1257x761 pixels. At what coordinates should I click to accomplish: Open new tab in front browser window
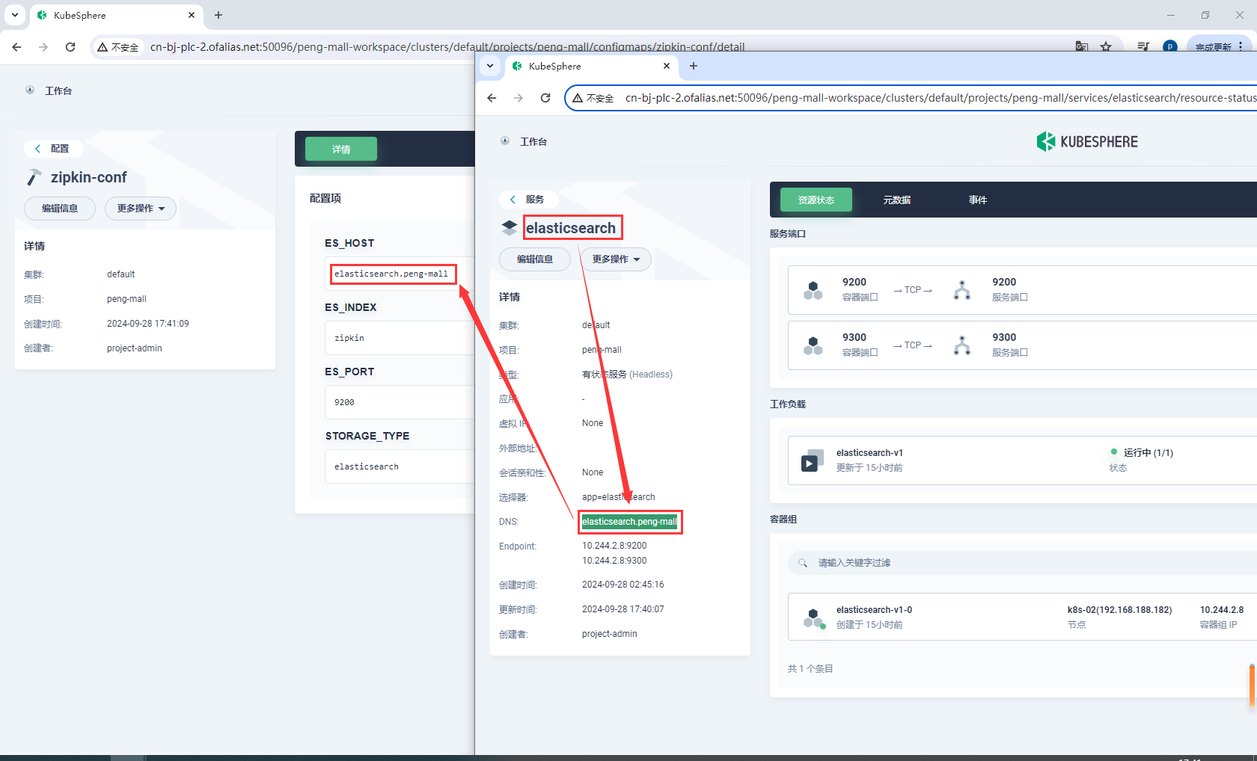[x=694, y=66]
